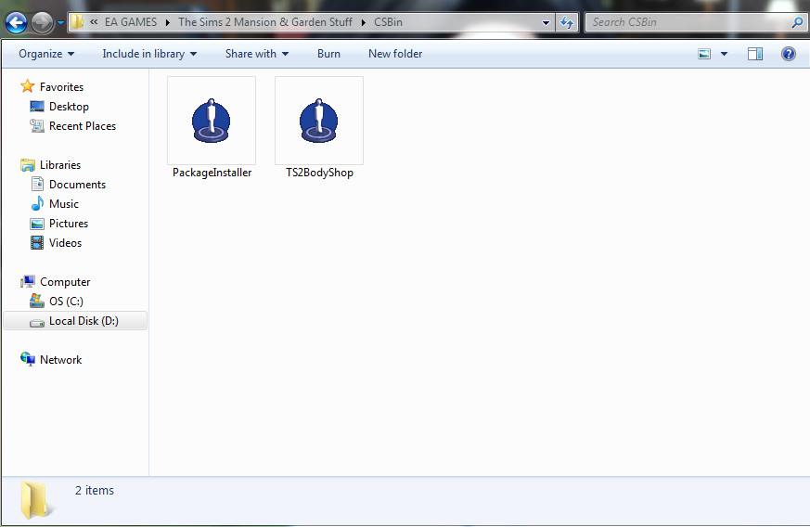Select the PackageInstaller application icon

212,121
